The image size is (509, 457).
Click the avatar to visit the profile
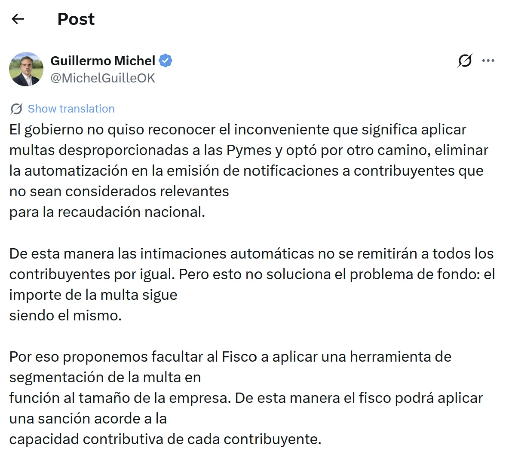26,69
